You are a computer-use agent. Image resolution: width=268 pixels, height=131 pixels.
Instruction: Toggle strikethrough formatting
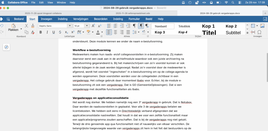click(x=60, y=32)
